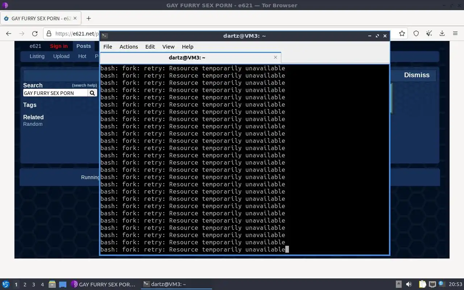The height and width of the screenshot is (290, 464).
Task: Open the LXQt application menu bird icon
Action: pyautogui.click(x=5, y=284)
